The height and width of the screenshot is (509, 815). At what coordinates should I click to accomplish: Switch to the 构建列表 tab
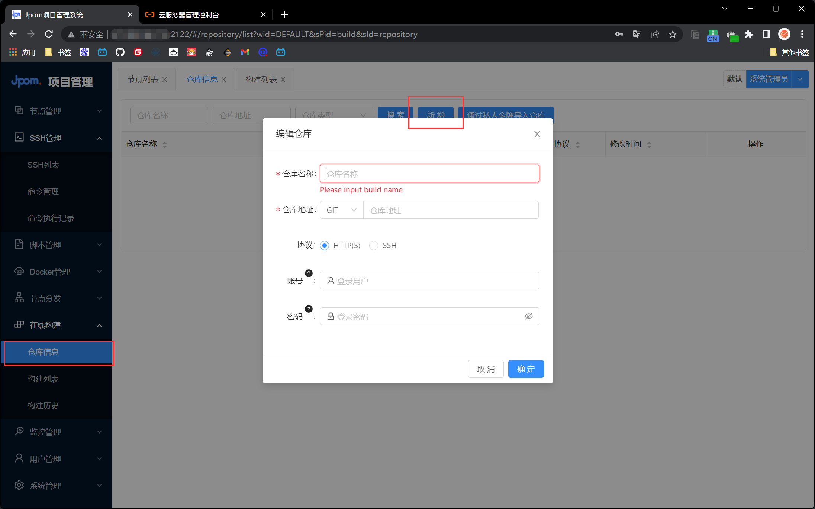(x=261, y=80)
